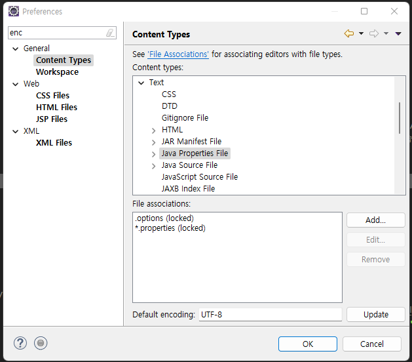Open JSP Files preference page

pyautogui.click(x=52, y=119)
